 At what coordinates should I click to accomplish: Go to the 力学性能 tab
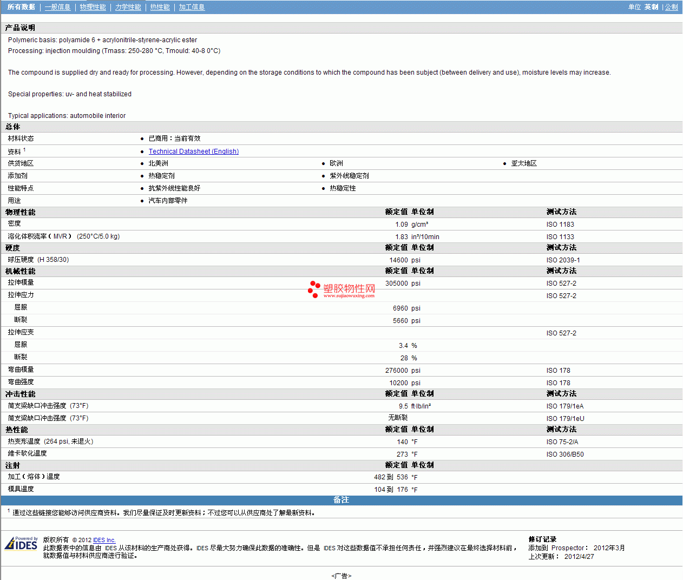coord(128,7)
